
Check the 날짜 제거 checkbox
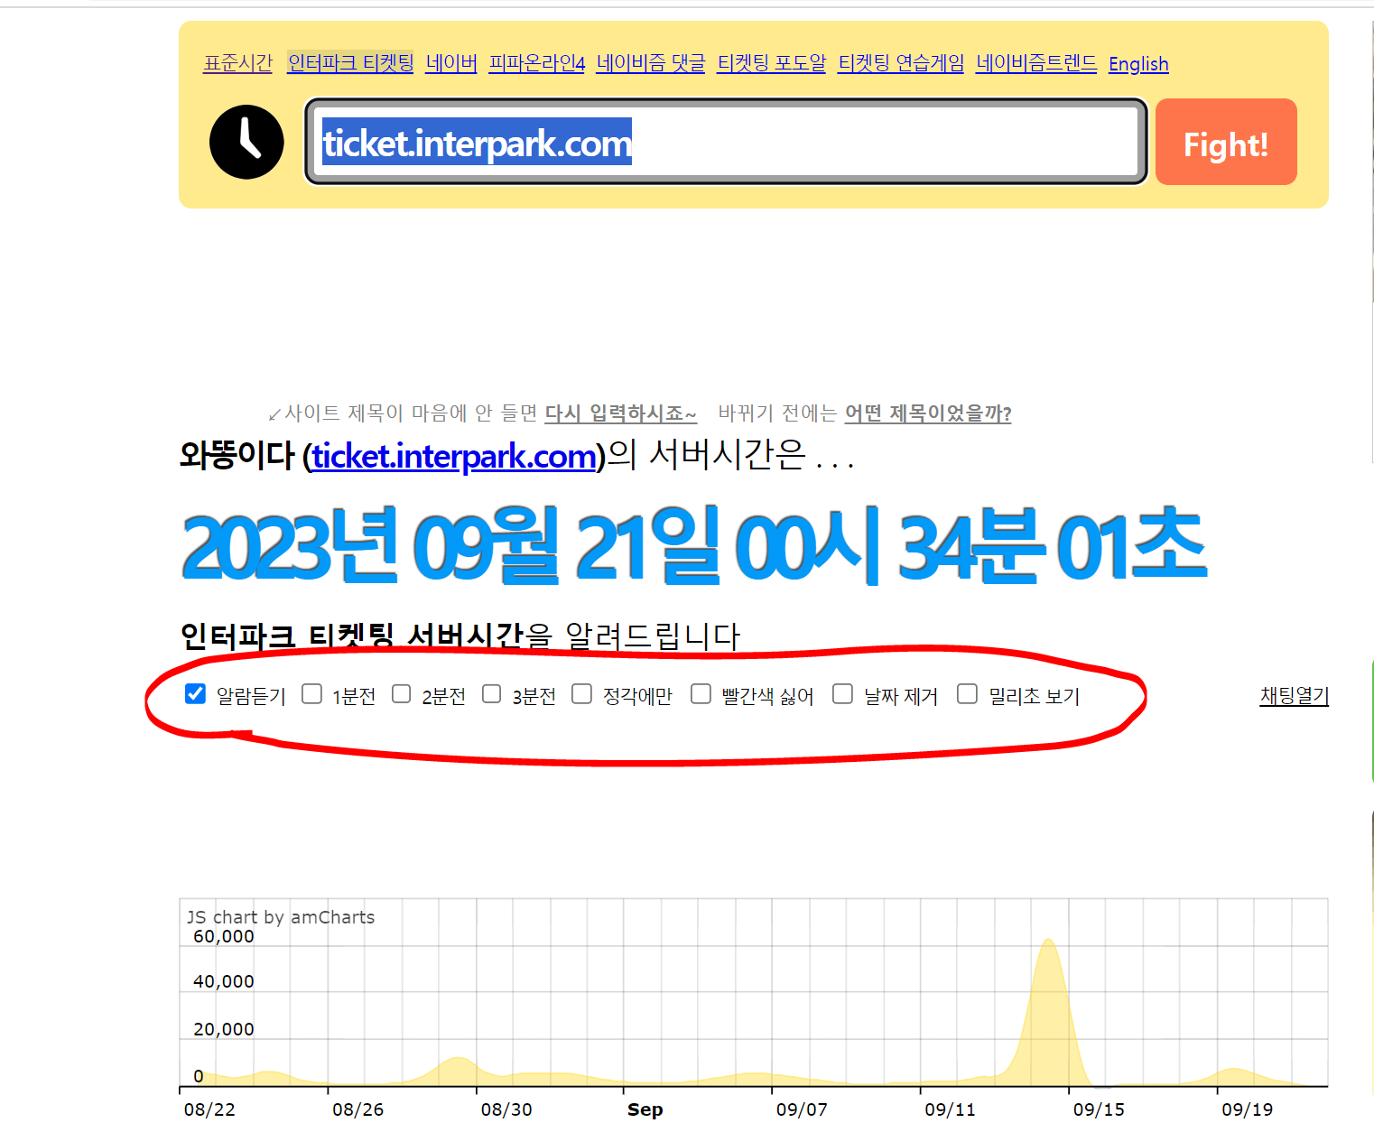[x=842, y=693]
